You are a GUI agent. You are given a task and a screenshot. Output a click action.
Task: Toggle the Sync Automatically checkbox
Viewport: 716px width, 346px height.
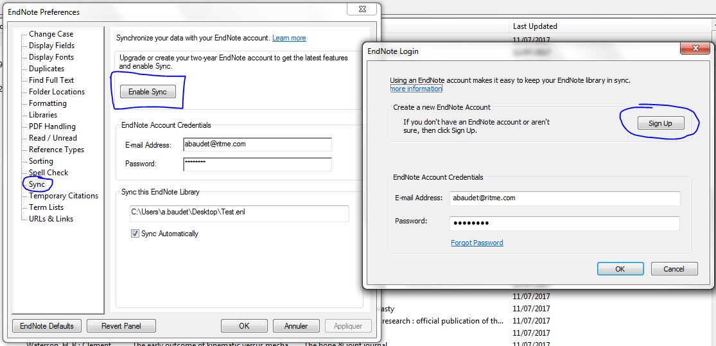point(135,234)
